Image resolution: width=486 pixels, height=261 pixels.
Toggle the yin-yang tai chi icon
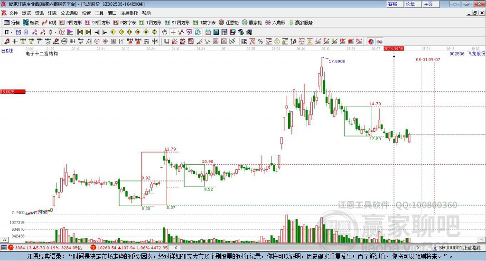[371, 41]
